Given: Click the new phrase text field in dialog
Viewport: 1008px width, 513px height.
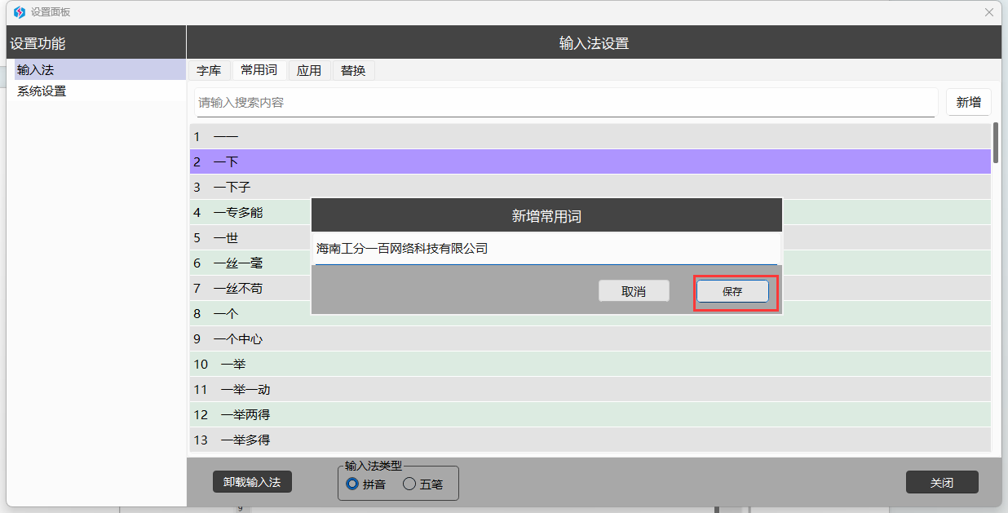Looking at the screenshot, I should pyautogui.click(x=546, y=249).
